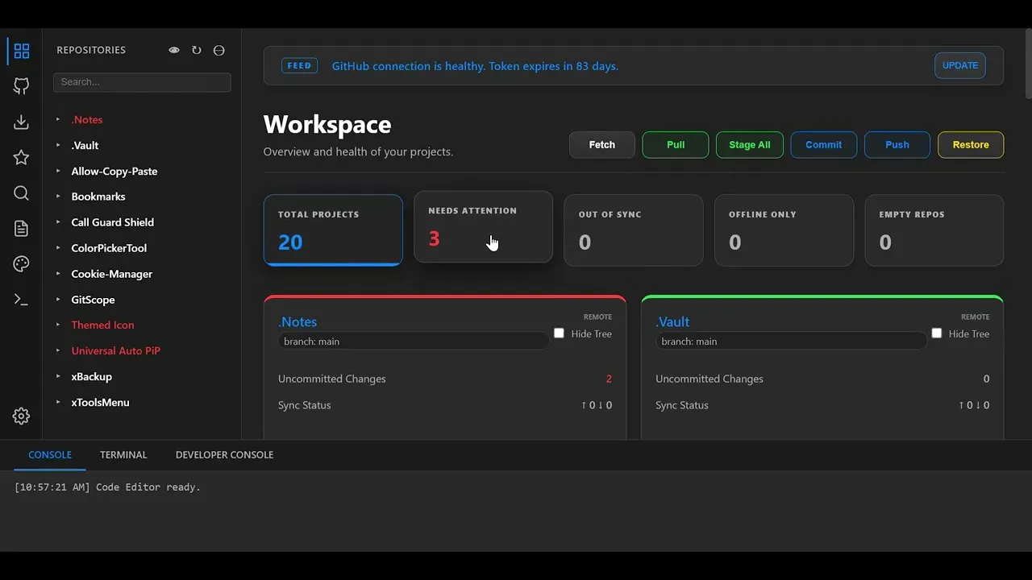Open the dashboard grid icon in sidebar
Screen dimensions: 1032x580
click(x=22, y=51)
